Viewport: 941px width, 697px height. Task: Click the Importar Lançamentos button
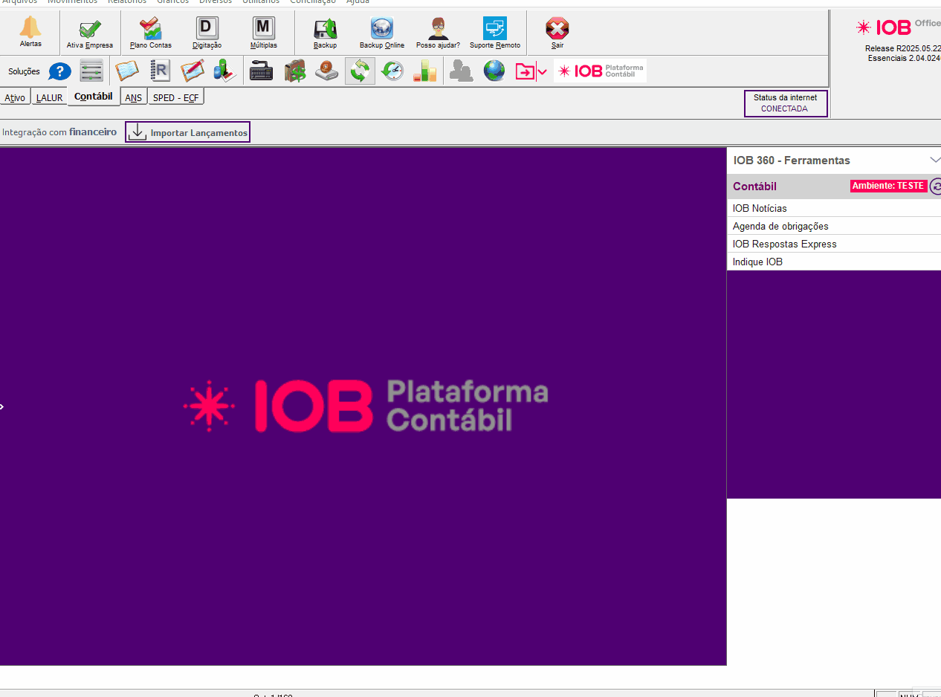[x=188, y=132]
